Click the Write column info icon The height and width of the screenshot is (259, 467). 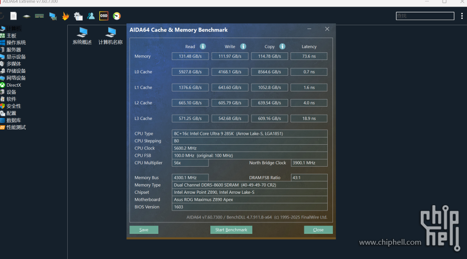tap(243, 46)
